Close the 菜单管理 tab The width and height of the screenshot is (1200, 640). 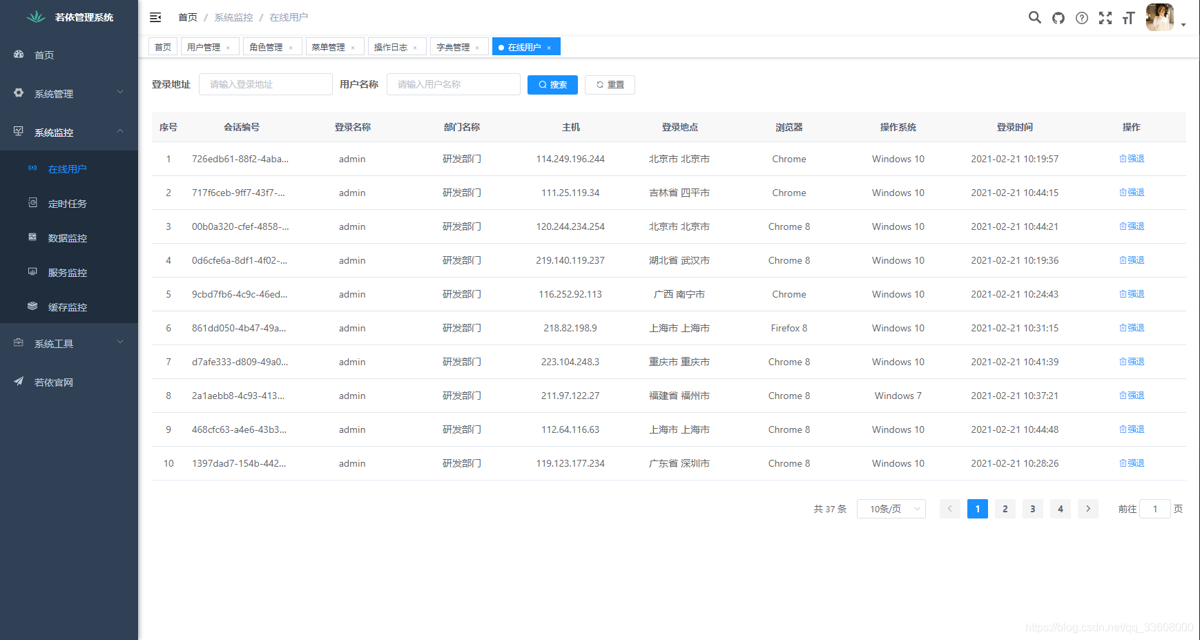[353, 48]
